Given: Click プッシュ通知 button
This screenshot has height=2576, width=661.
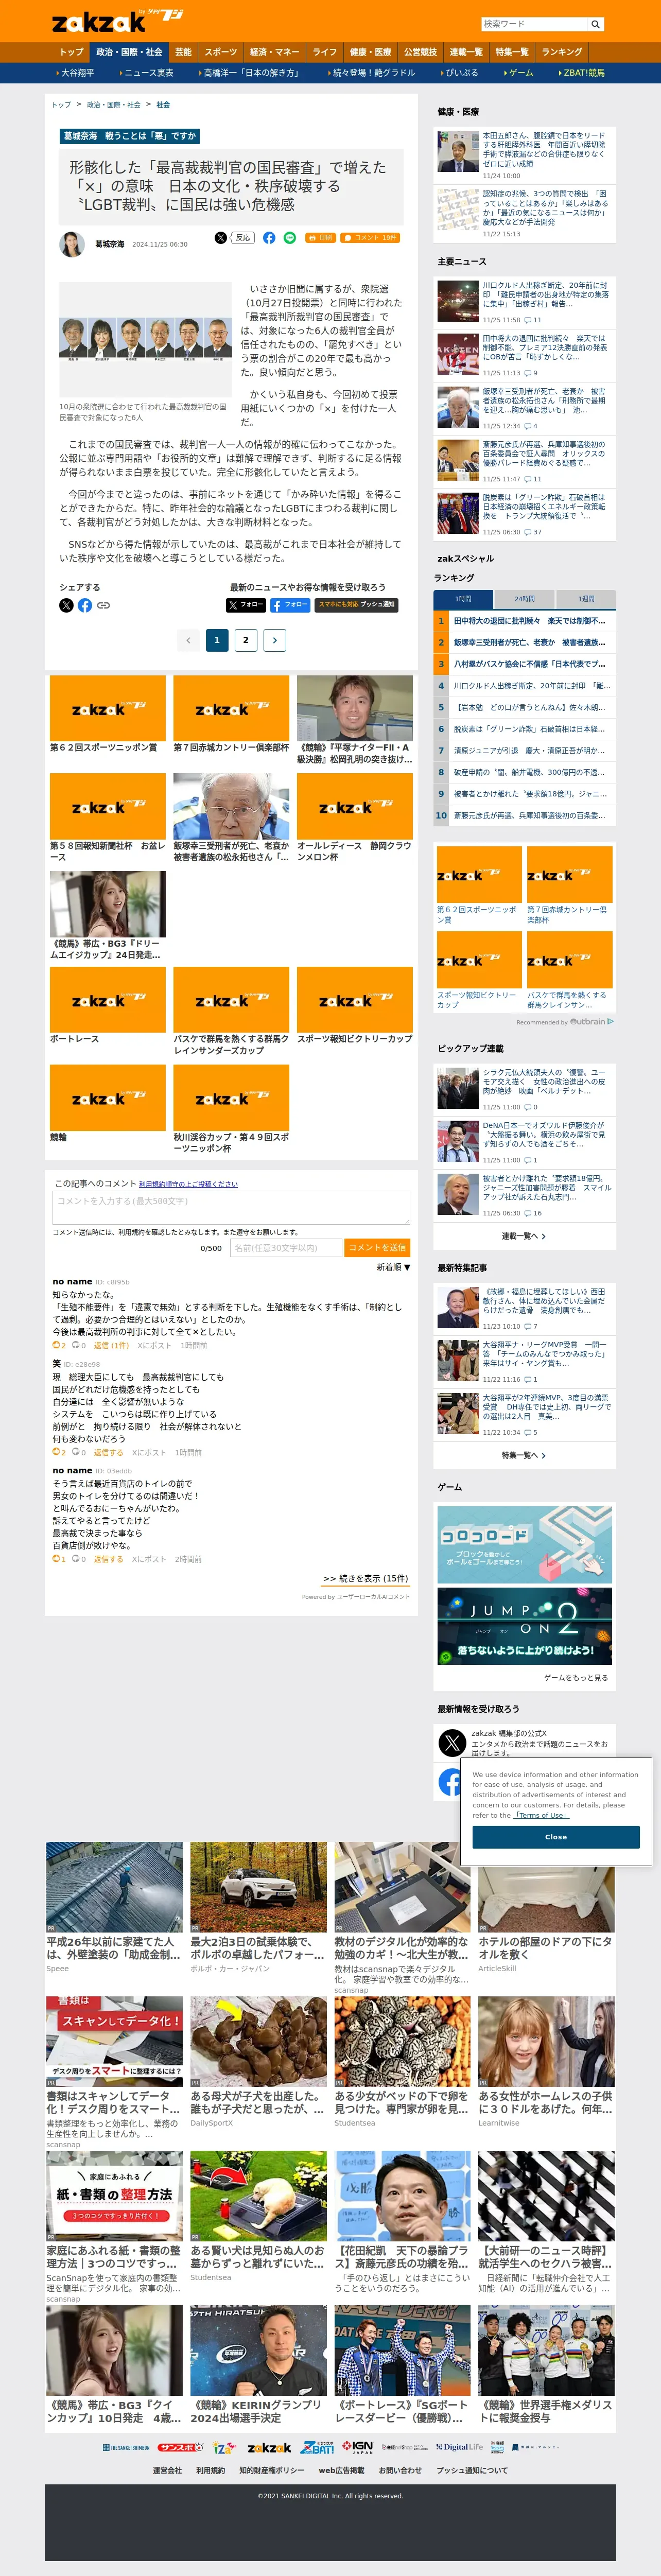Looking at the screenshot, I should pos(356,604).
